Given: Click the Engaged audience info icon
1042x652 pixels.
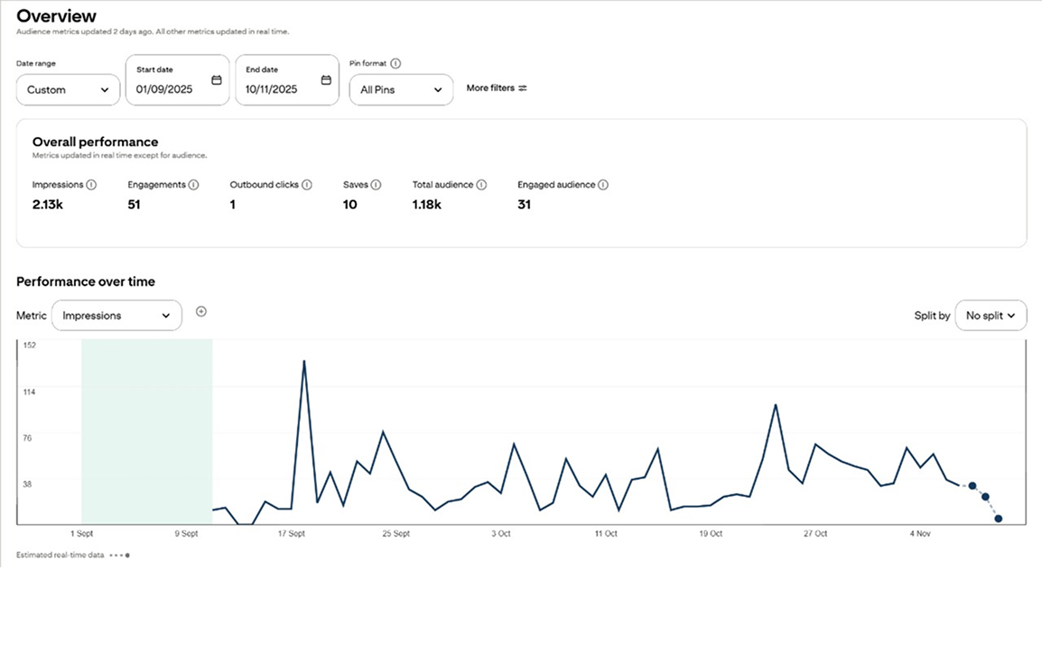Looking at the screenshot, I should (604, 184).
